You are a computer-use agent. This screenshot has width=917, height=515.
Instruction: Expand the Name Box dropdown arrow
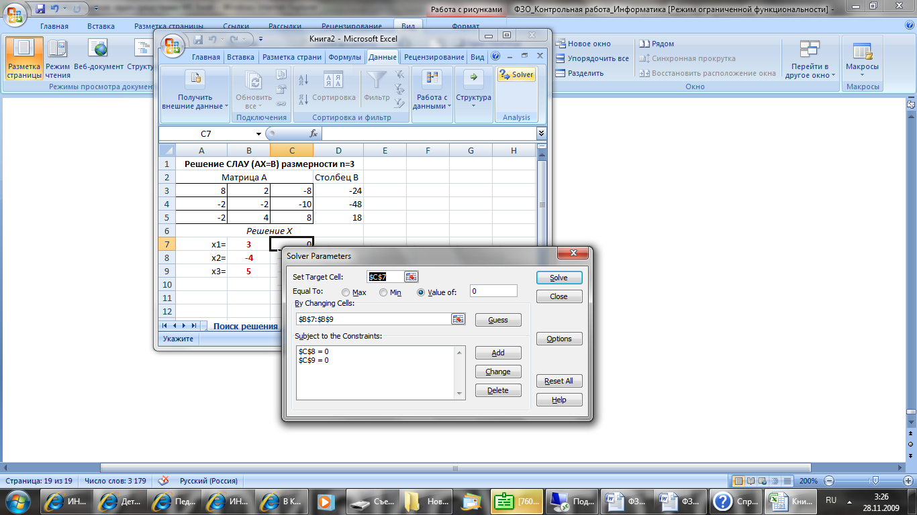click(x=259, y=134)
